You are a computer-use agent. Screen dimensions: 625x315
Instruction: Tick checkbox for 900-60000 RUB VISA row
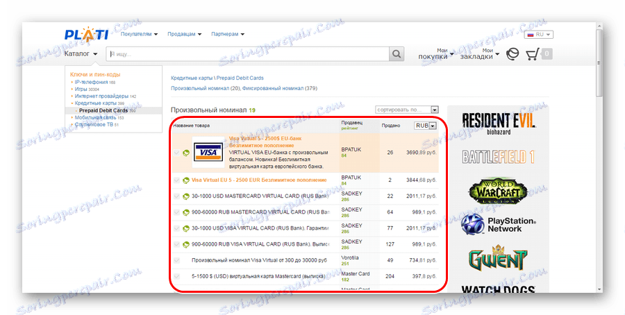176,244
